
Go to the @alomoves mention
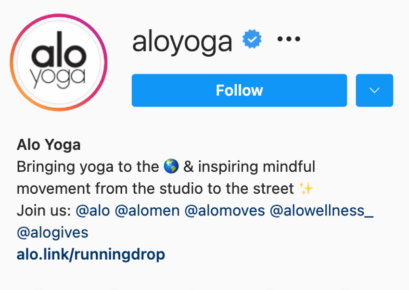(225, 211)
